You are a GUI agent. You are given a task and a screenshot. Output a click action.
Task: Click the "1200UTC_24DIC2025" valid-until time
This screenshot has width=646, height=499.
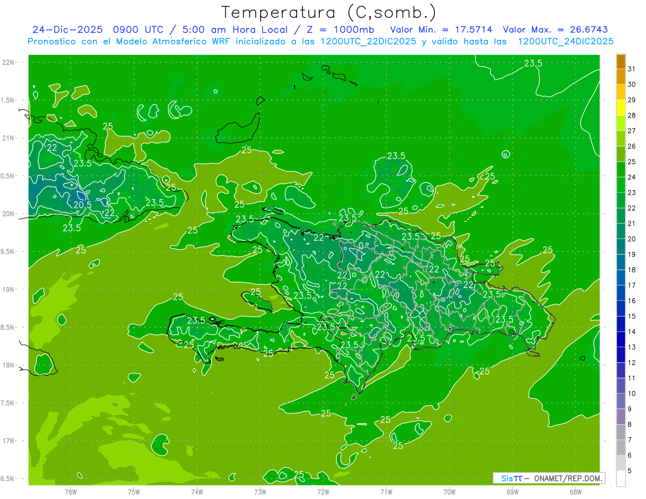(566, 41)
